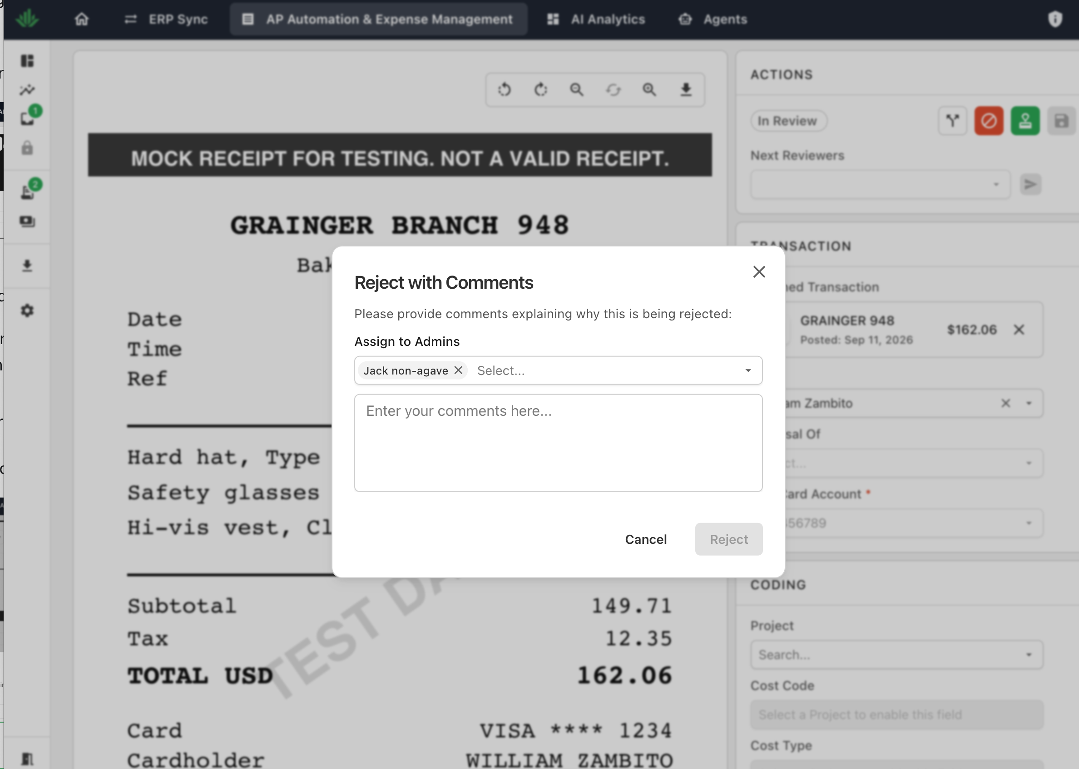
Task: Remove the GRAINGER 948 linked transaction
Action: (1019, 330)
